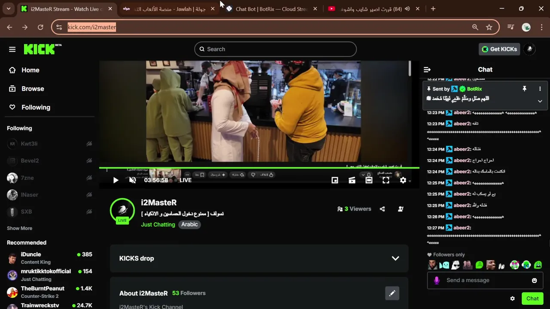Image resolution: width=550 pixels, height=309 pixels.
Task: Mute the YouTube tab audio icon
Action: click(x=407, y=9)
